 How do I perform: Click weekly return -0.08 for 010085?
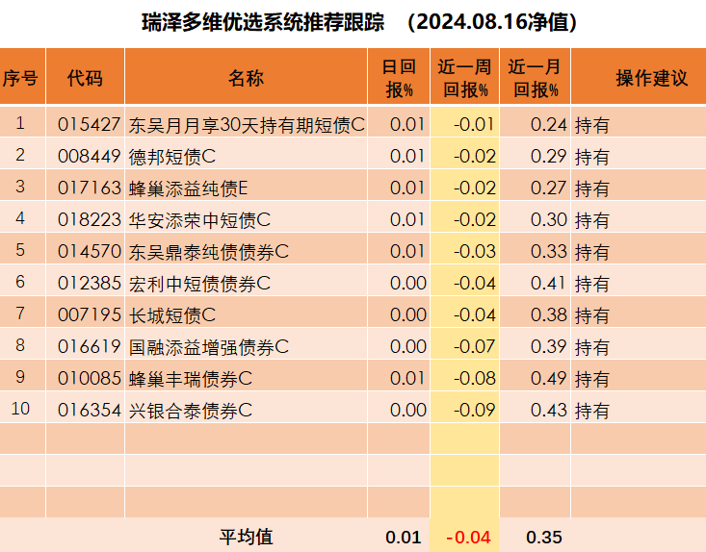[475, 378]
